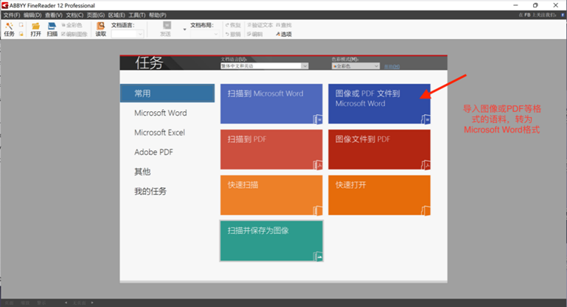Click the PDF icon on 图像文件到 PDF tile

click(x=425, y=165)
